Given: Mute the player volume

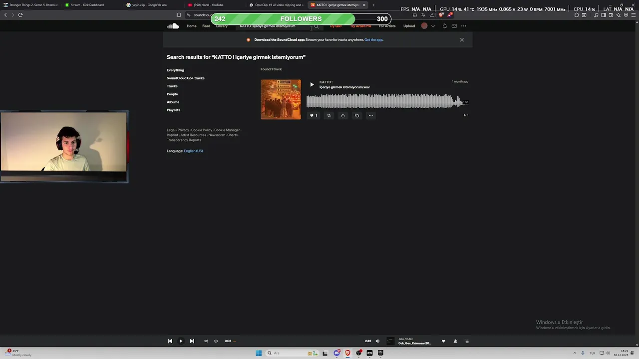Looking at the screenshot, I should [377, 341].
